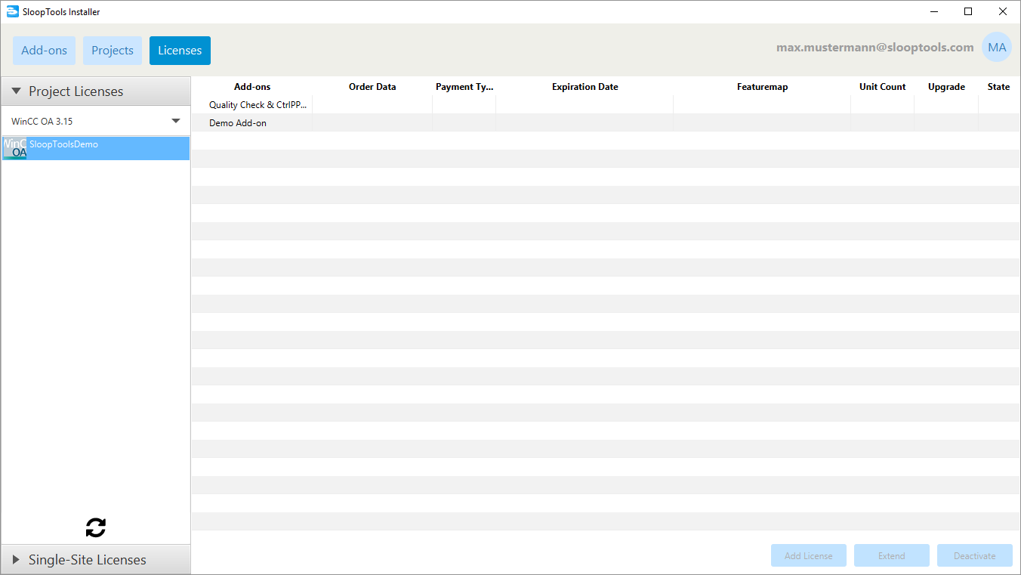Click the SloopTools app logo in title bar
Image resolution: width=1021 pixels, height=575 pixels.
pyautogui.click(x=12, y=11)
